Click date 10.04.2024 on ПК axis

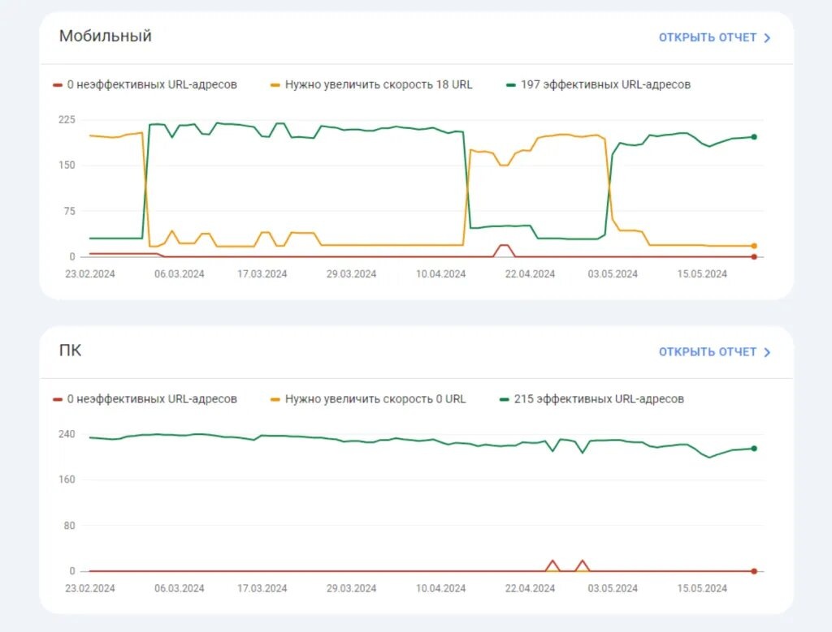(440, 588)
